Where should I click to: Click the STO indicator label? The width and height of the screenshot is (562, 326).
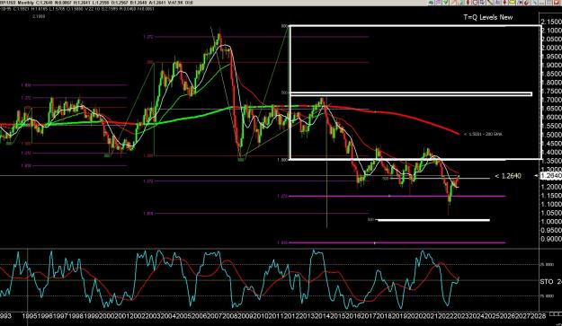547,282
